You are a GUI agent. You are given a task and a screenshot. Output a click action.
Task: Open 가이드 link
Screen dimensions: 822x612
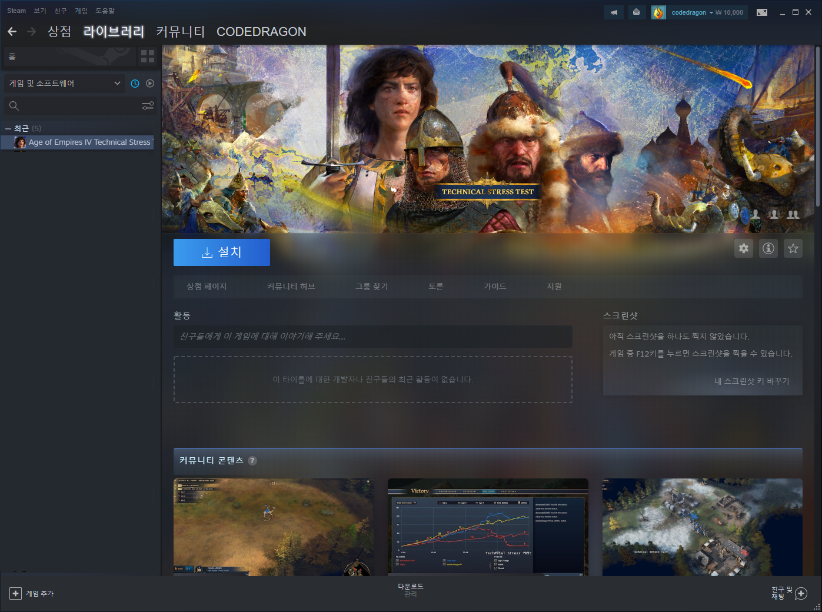click(x=495, y=287)
